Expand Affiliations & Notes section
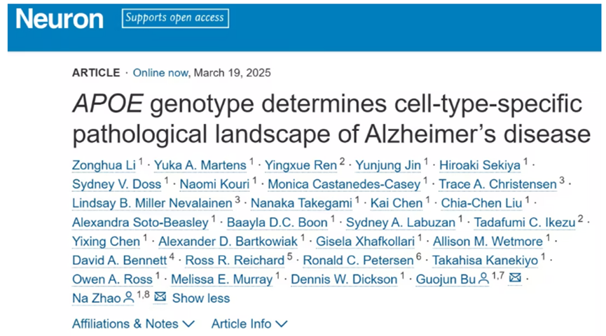Screen dimensions: 606x336 [133, 323]
